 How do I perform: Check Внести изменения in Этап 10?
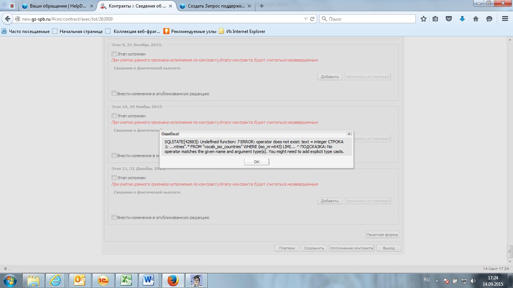114,156
